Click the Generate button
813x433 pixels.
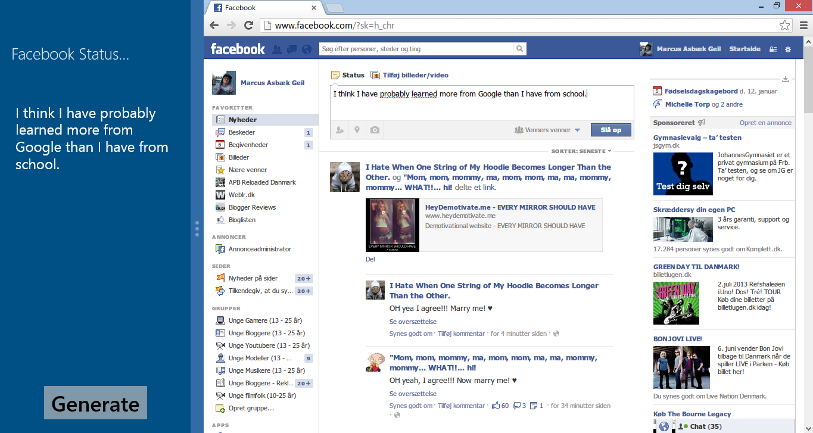click(95, 403)
